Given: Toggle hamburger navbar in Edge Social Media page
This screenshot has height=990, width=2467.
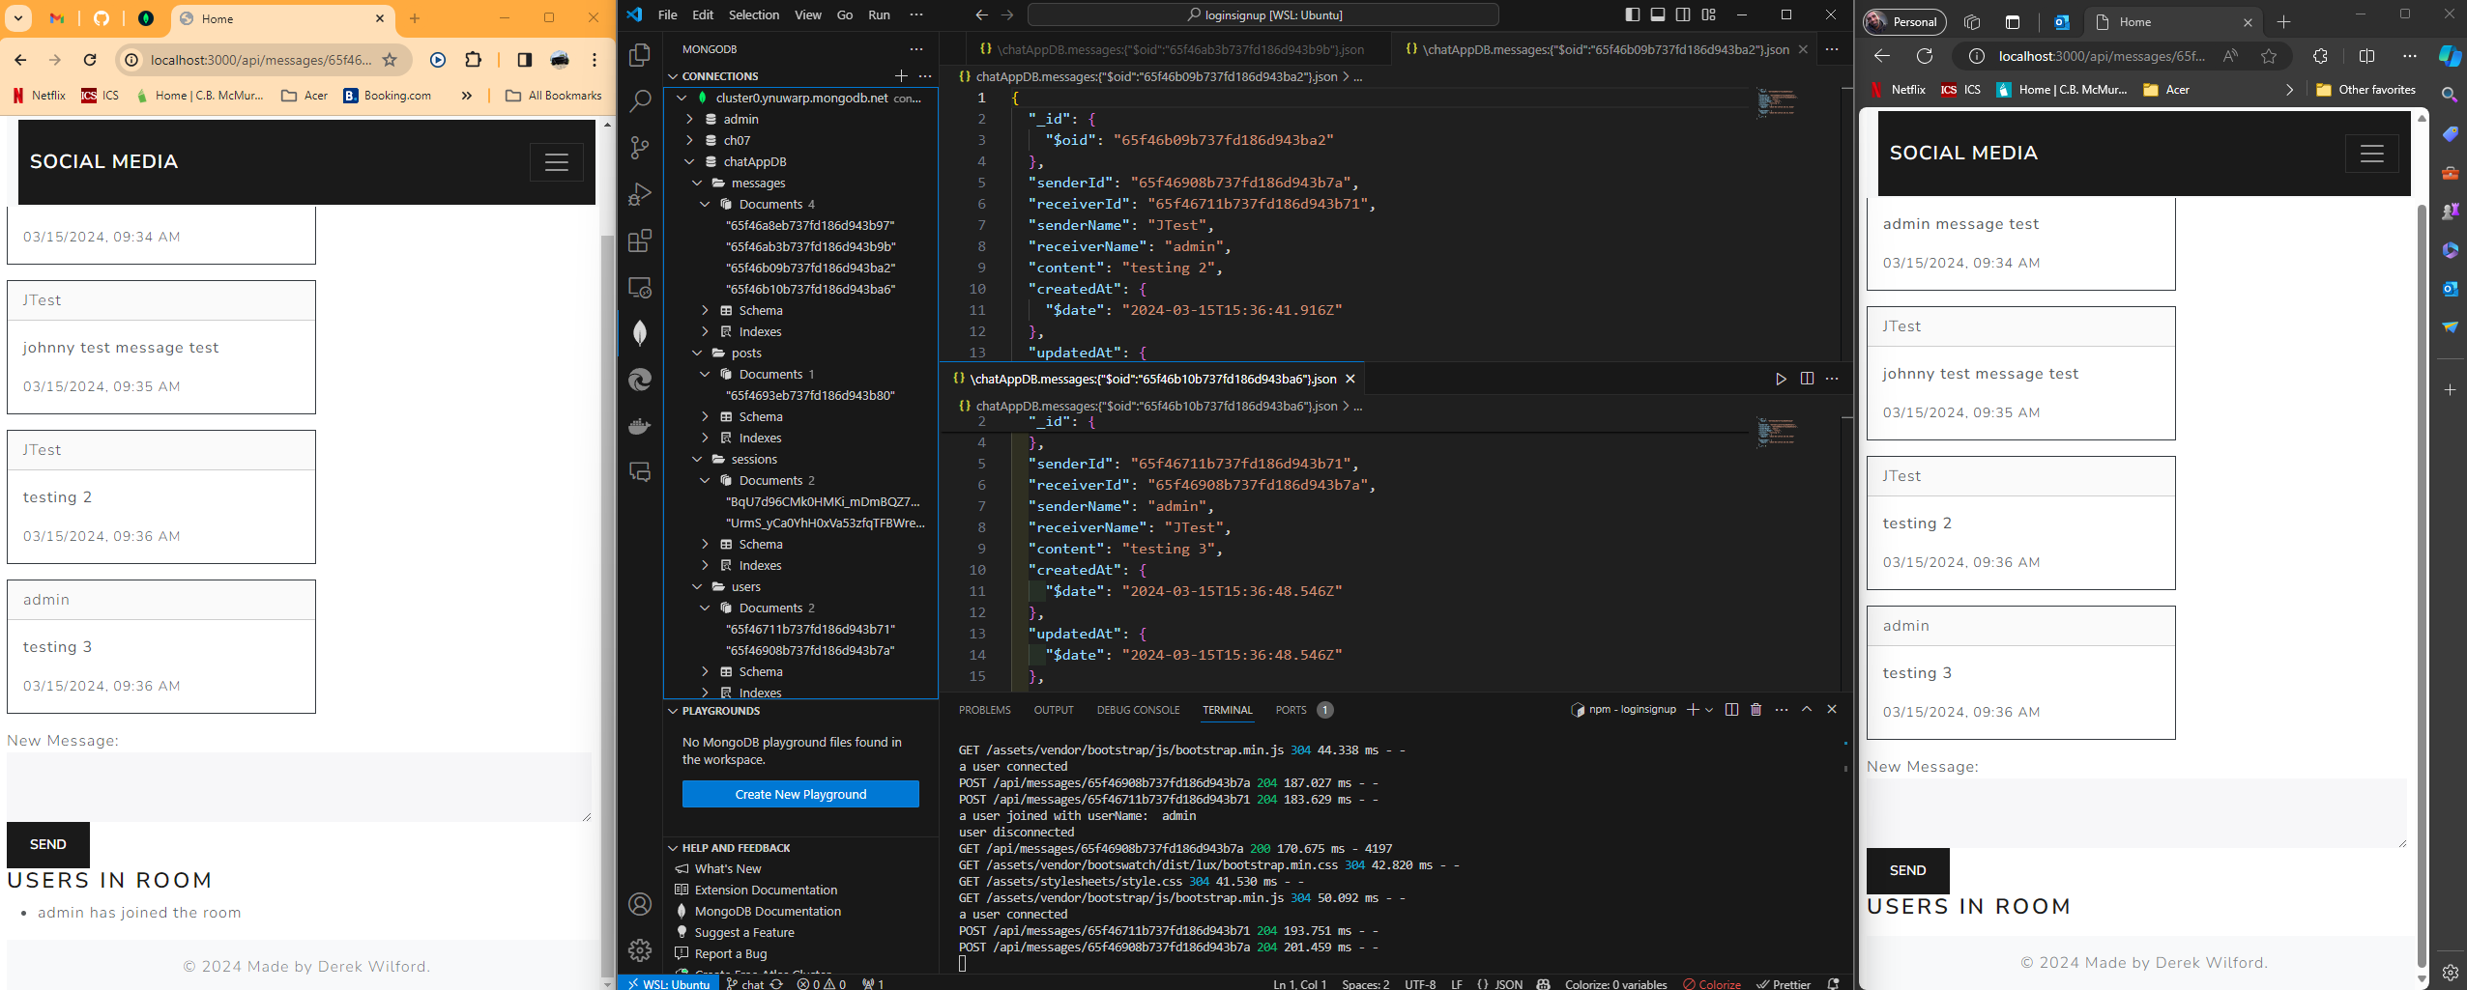Looking at the screenshot, I should [x=2371, y=154].
